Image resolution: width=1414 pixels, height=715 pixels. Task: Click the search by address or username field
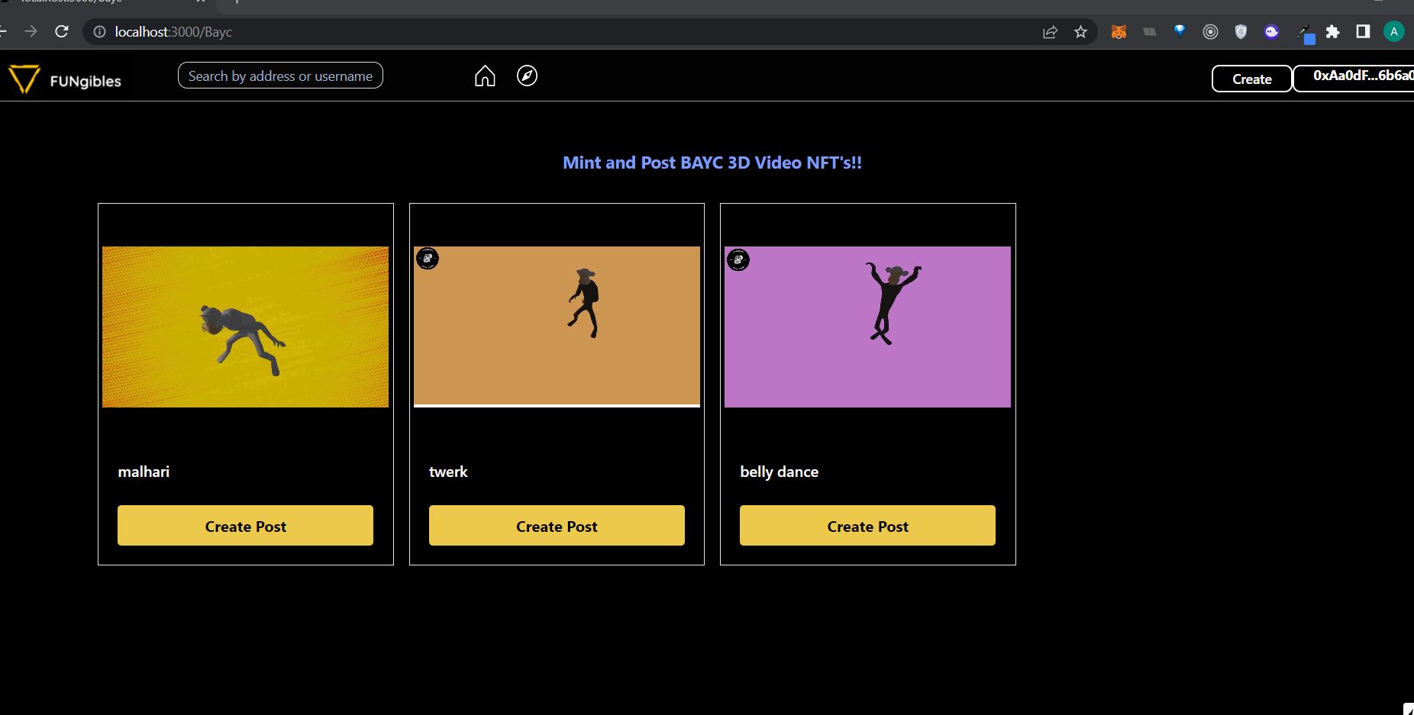click(x=280, y=76)
